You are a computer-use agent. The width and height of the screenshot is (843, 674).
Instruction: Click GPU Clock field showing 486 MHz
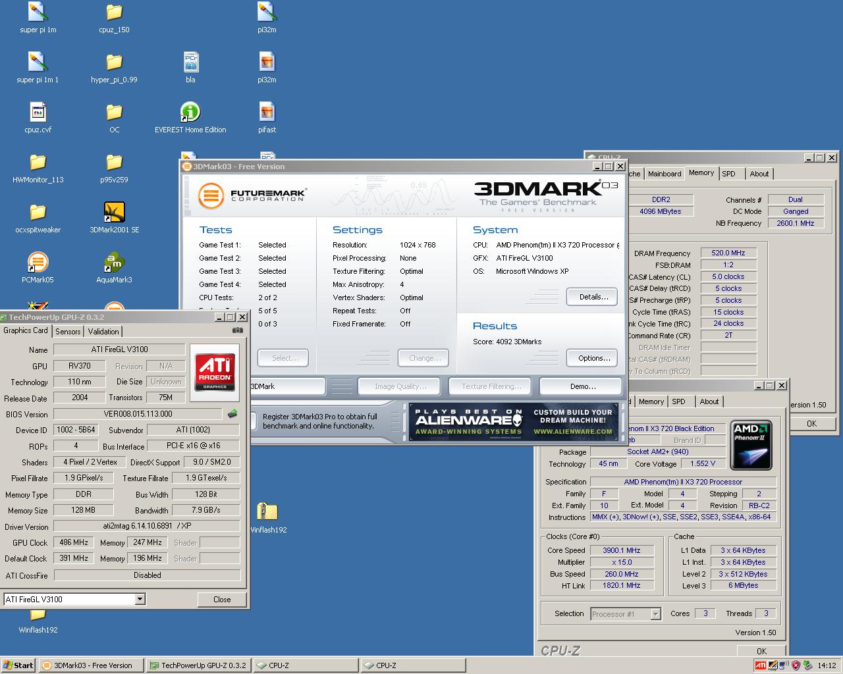click(x=73, y=542)
